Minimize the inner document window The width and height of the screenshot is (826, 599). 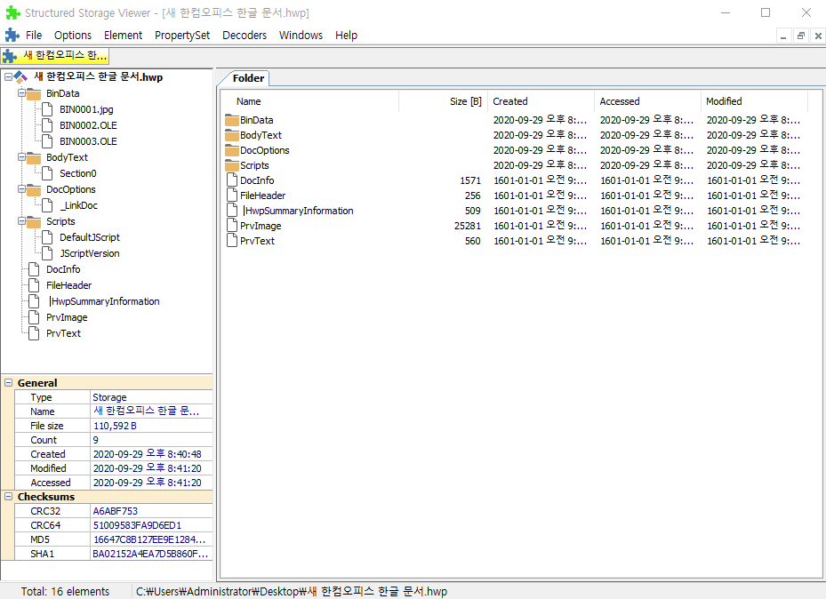pyautogui.click(x=783, y=36)
